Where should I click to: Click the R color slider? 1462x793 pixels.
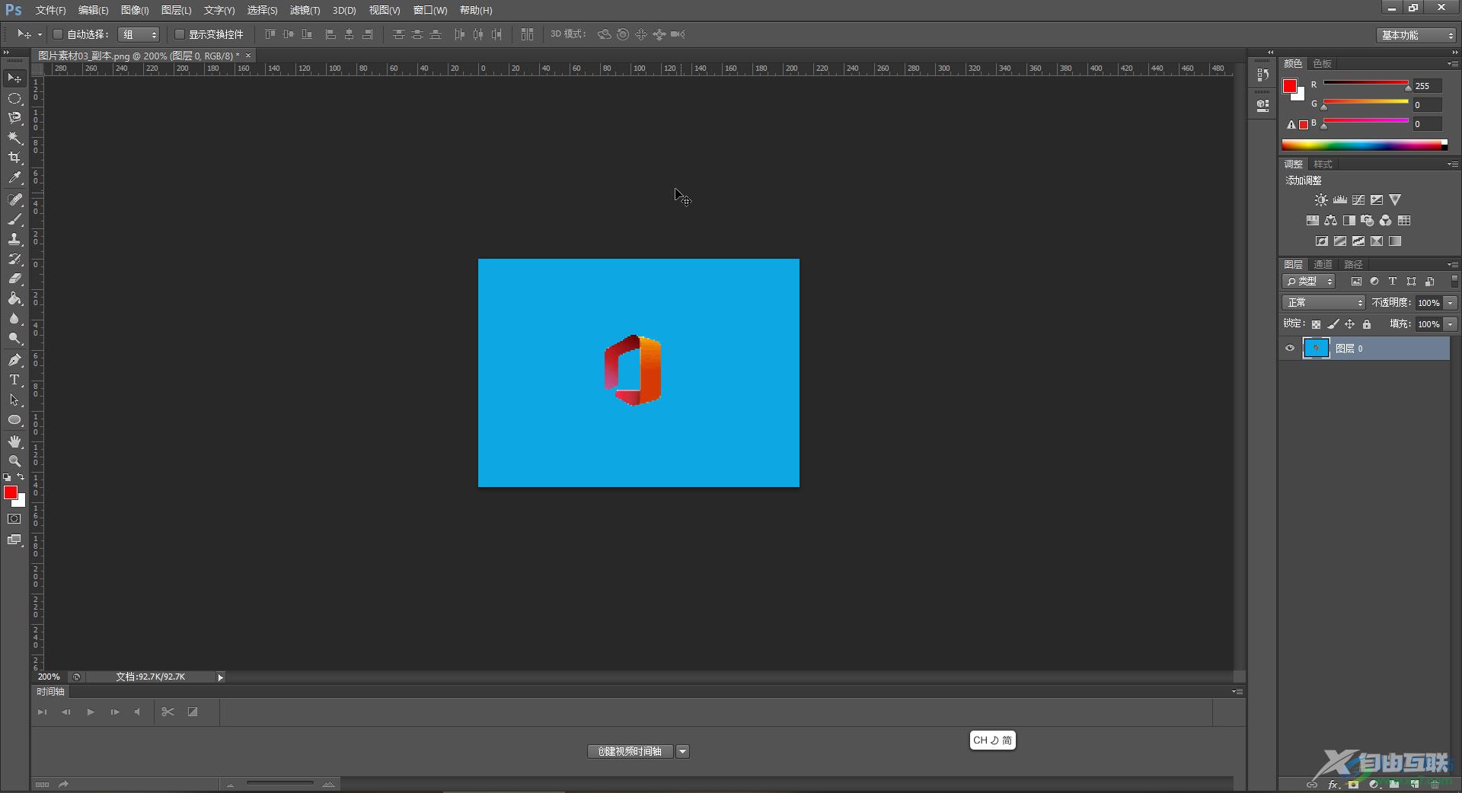(1366, 83)
